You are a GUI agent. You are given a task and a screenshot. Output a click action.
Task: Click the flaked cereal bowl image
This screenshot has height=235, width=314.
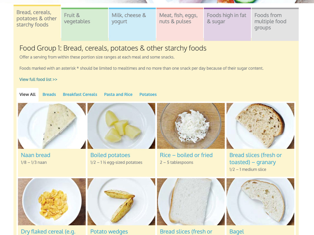(x=52, y=201)
